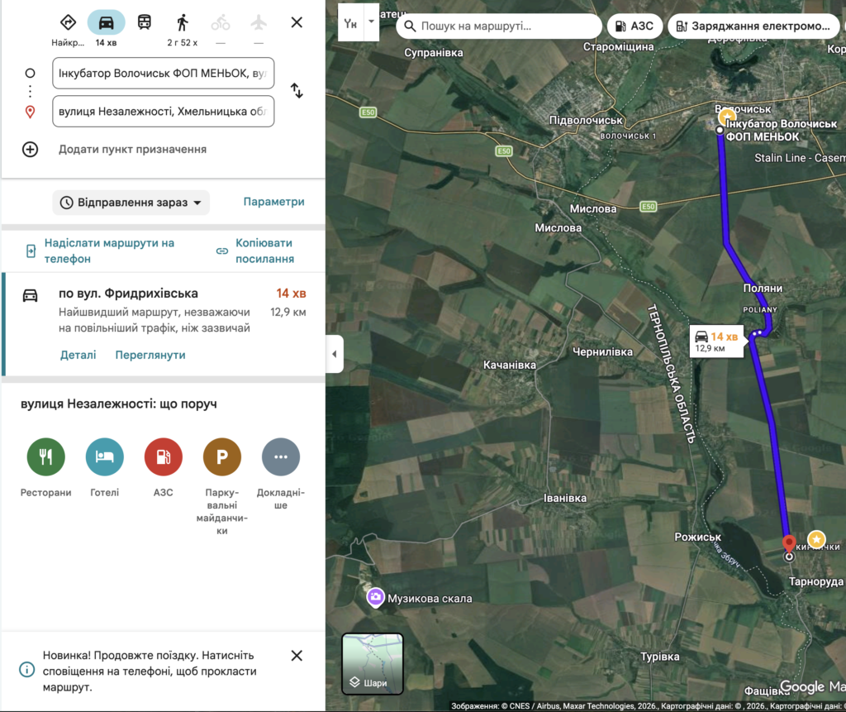Image resolution: width=846 pixels, height=712 pixels.
Task: Click the Паркувальні майданчики icon
Action: [222, 457]
